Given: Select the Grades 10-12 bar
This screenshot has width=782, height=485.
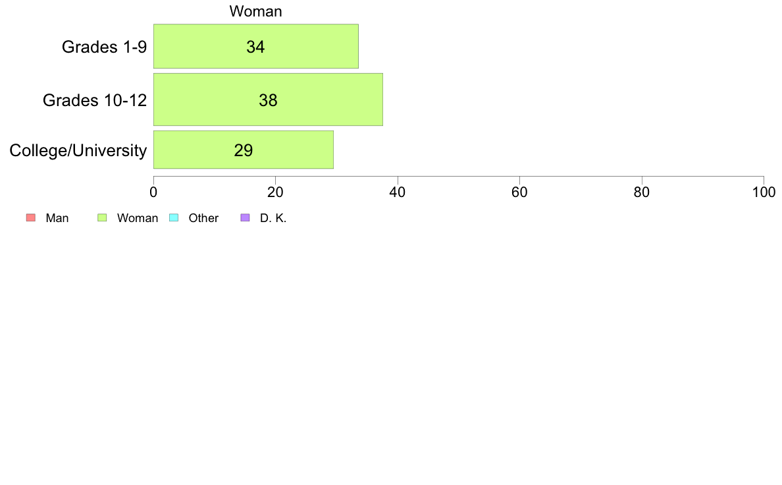Looking at the screenshot, I should point(269,100).
